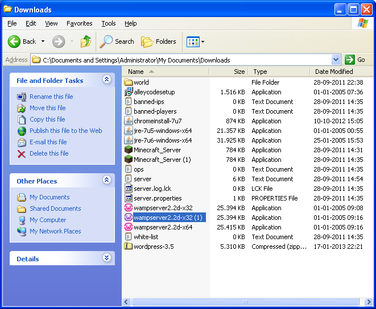Open the Favorites menu
The width and height of the screenshot is (376, 309).
[80, 23]
